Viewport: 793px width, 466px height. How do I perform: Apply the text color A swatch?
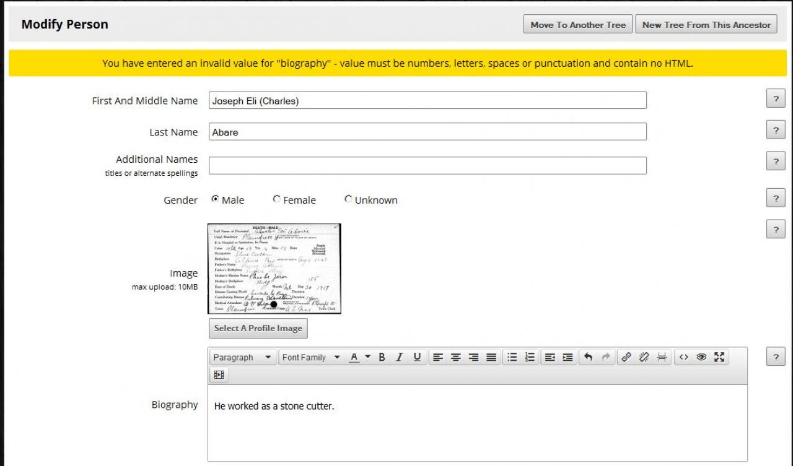354,357
